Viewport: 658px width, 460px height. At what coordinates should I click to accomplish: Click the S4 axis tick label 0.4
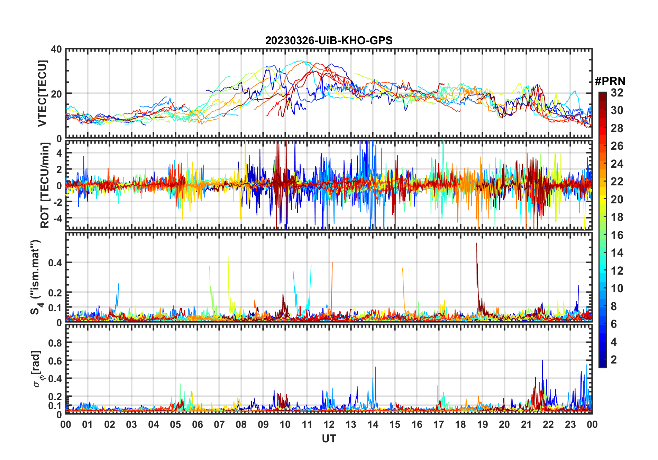(x=55, y=263)
